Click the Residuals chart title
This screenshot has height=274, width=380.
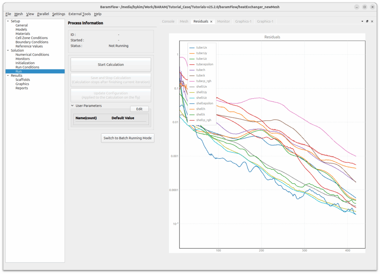272,37
